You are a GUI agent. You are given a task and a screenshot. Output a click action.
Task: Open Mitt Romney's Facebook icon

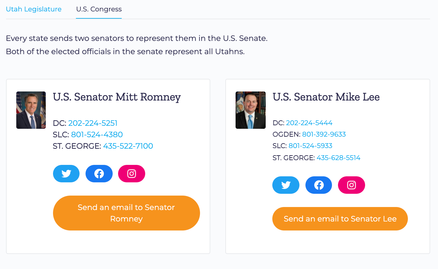(99, 174)
